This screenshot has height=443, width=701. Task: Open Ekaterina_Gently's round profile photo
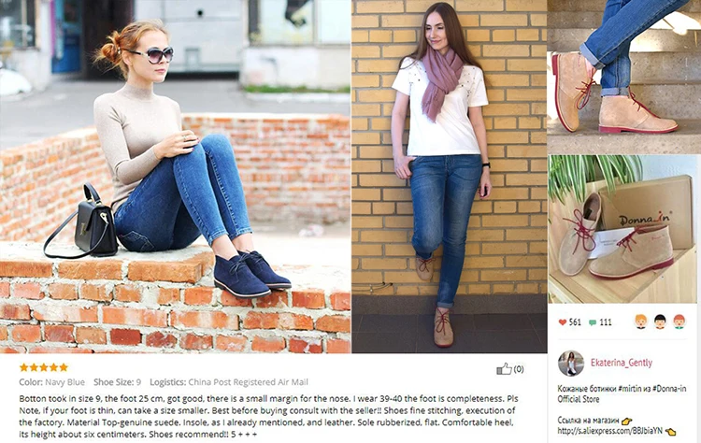(571, 363)
